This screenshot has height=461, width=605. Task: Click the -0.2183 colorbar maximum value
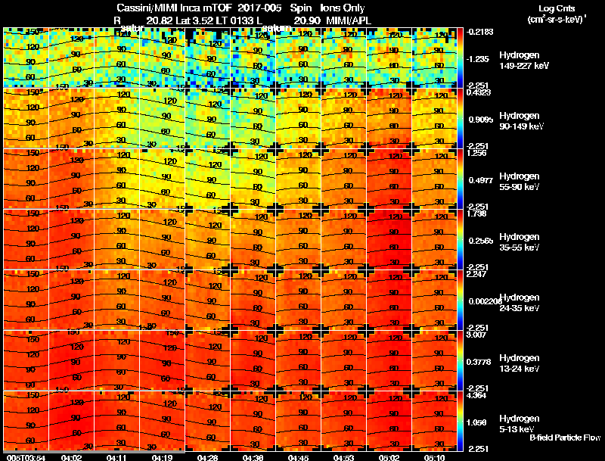tap(479, 32)
